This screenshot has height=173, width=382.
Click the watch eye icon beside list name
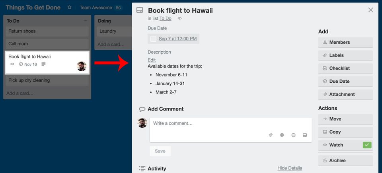coord(180,18)
